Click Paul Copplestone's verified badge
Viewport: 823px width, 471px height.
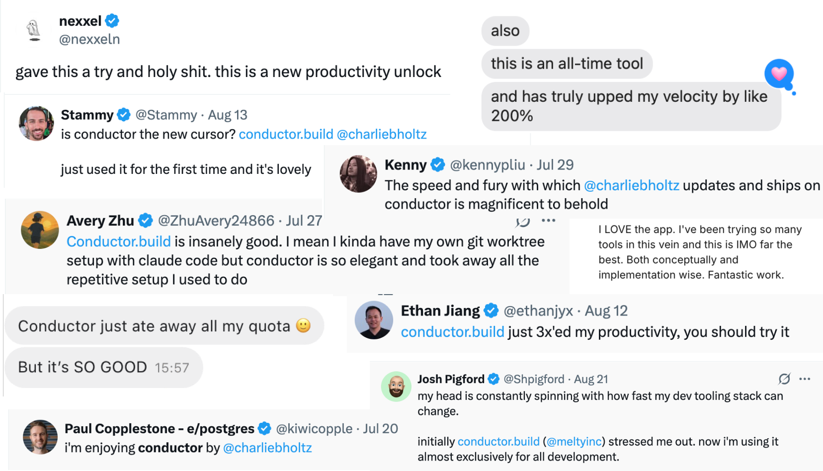tap(265, 428)
